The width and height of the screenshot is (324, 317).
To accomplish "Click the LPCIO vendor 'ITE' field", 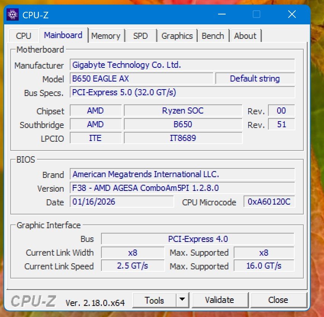I will tap(95, 138).
